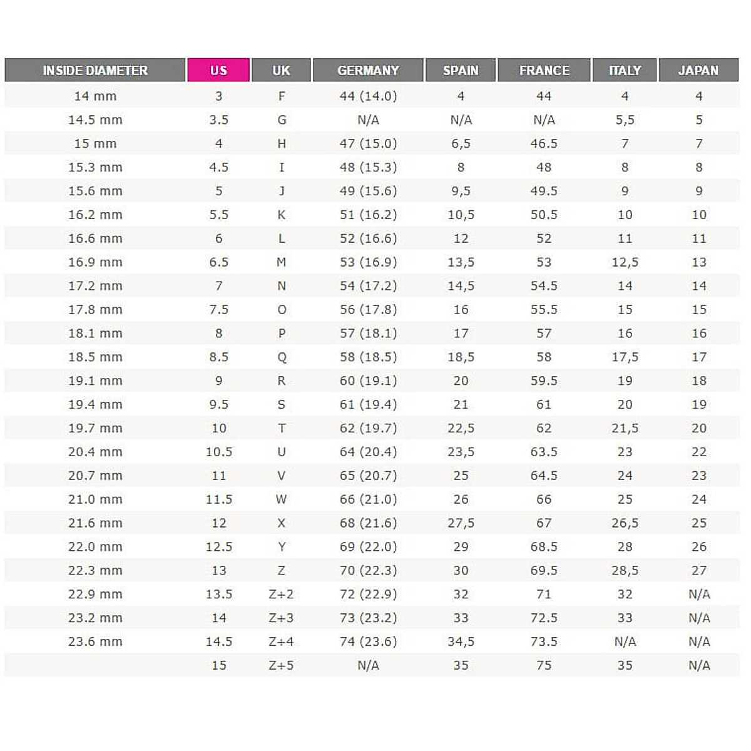Click the Germany cell 57 (18.1)
The image size is (751, 751).
368,334
